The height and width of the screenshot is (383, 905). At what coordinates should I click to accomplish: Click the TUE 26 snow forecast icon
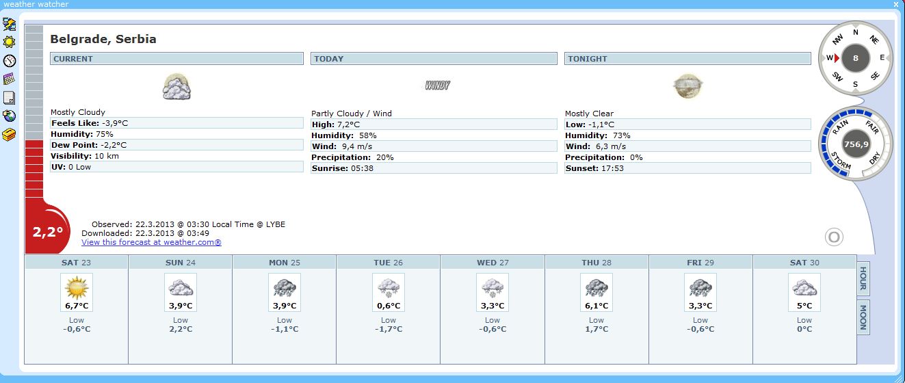tap(389, 286)
